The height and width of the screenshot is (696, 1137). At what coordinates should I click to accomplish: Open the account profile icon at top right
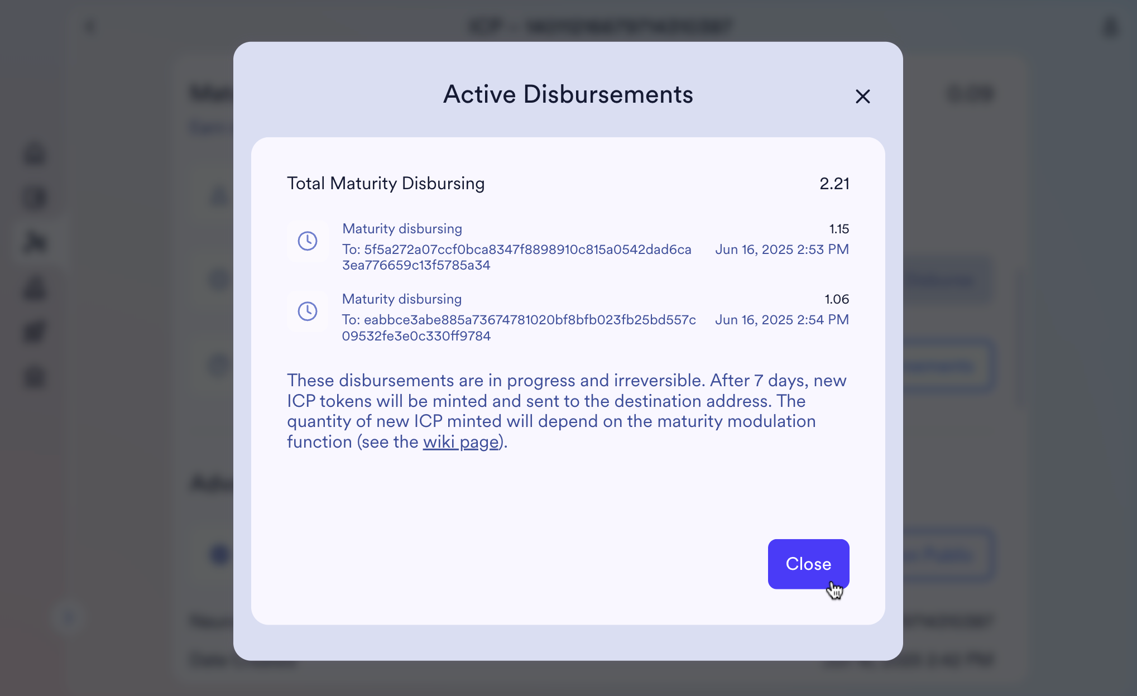1110,26
